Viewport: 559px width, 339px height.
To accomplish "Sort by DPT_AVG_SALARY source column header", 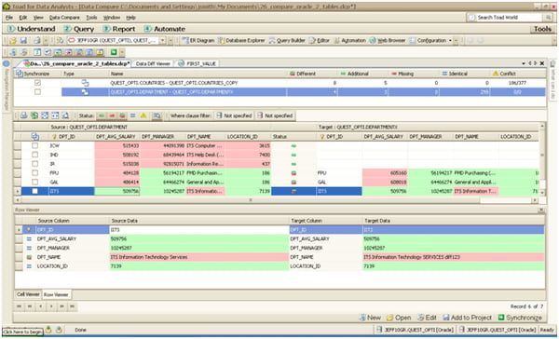I will click(x=116, y=137).
